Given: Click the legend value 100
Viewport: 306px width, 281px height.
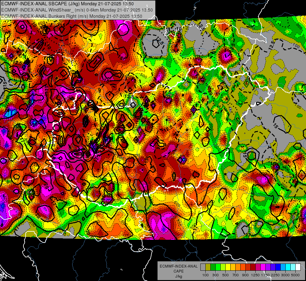Looking at the screenshot, I should tap(205, 275).
